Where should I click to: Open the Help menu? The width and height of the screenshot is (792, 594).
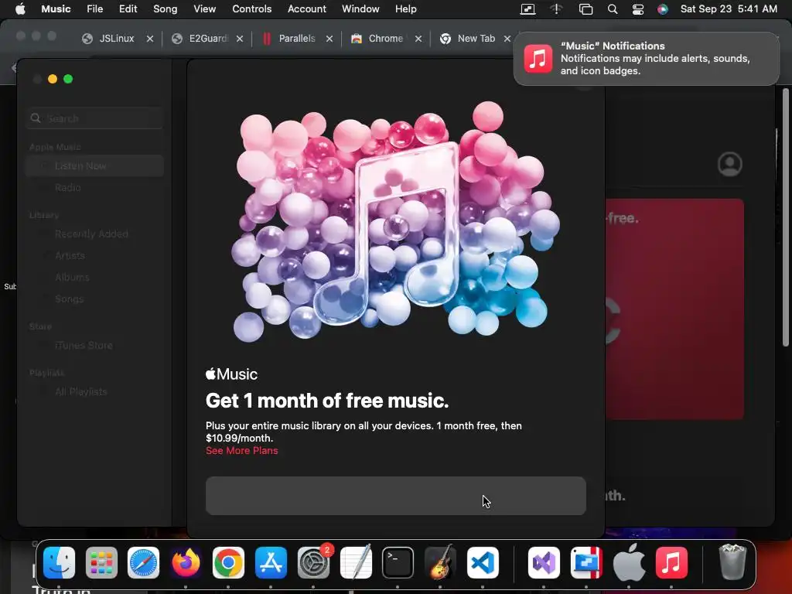pyautogui.click(x=405, y=9)
